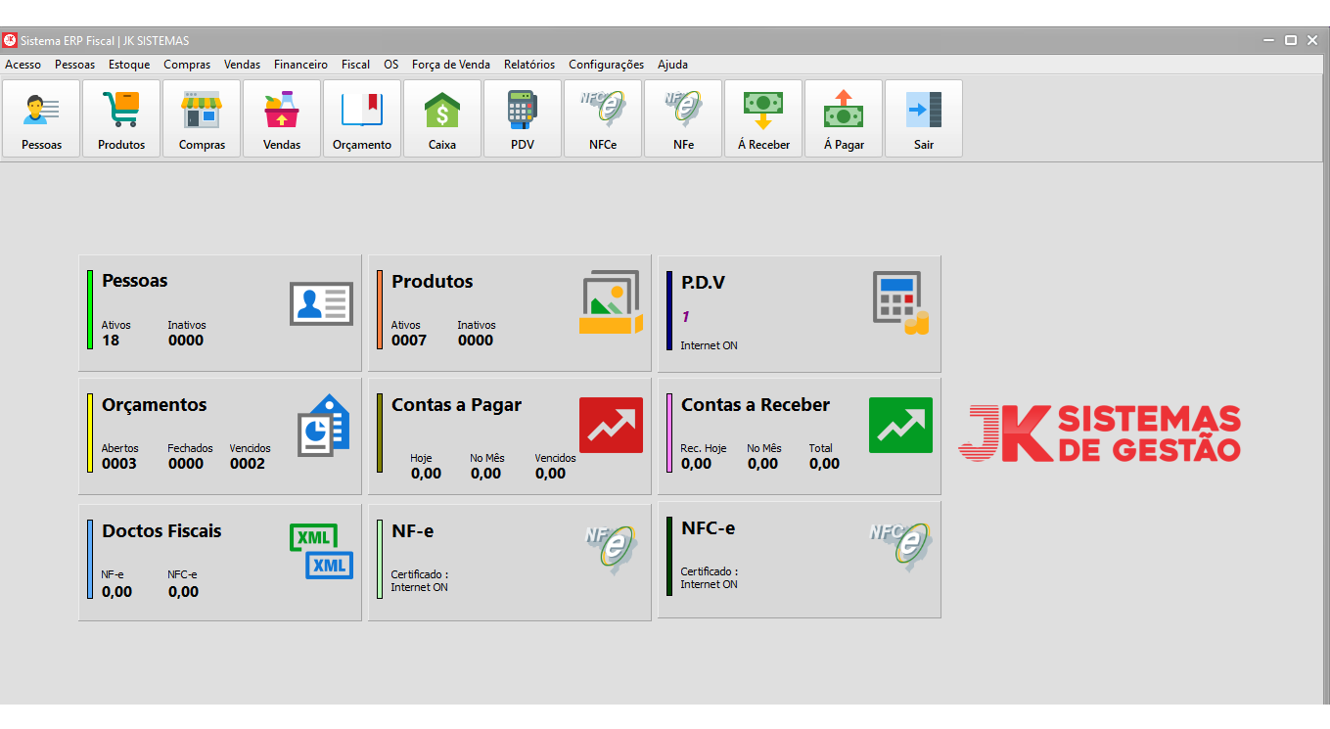Click the Sair exit icon
The width and height of the screenshot is (1330, 729).
pos(924,118)
